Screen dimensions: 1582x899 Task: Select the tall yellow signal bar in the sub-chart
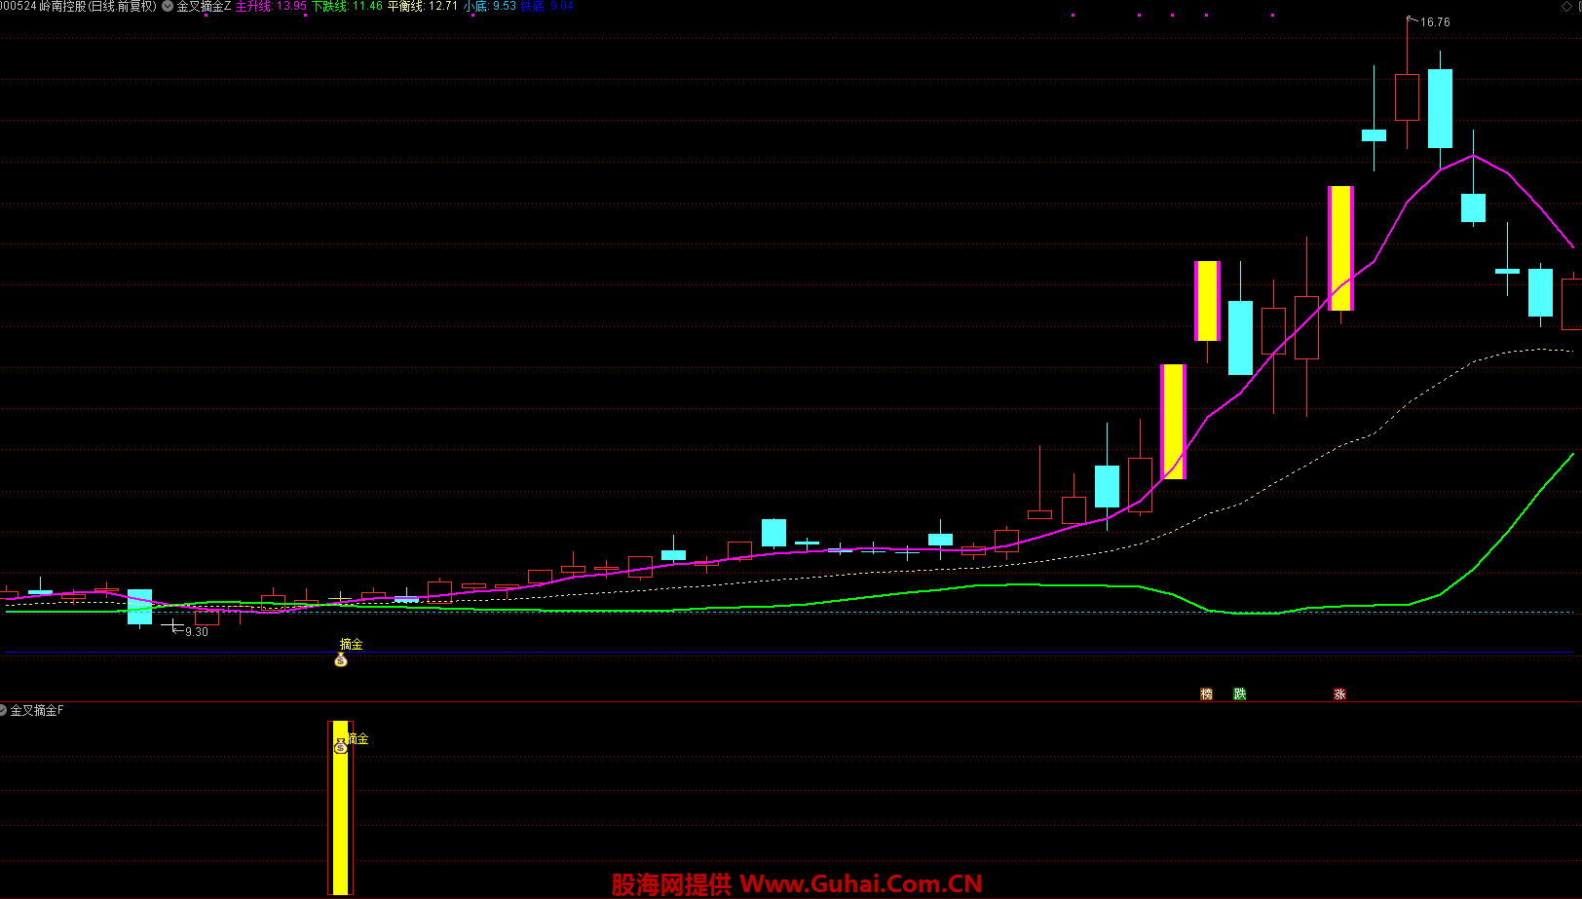pyautogui.click(x=341, y=807)
